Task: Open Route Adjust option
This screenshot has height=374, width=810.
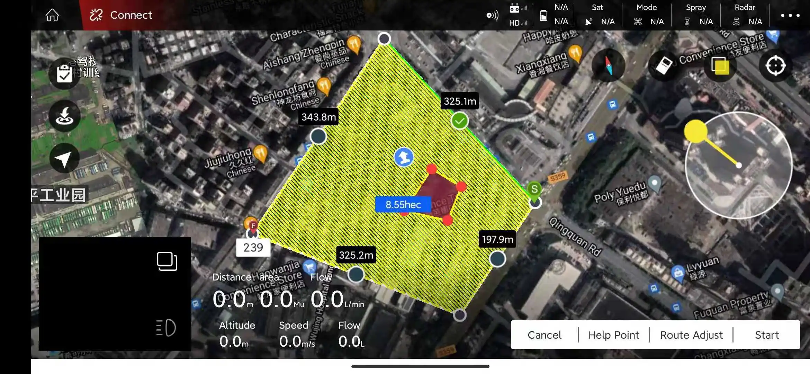Action: pyautogui.click(x=691, y=335)
